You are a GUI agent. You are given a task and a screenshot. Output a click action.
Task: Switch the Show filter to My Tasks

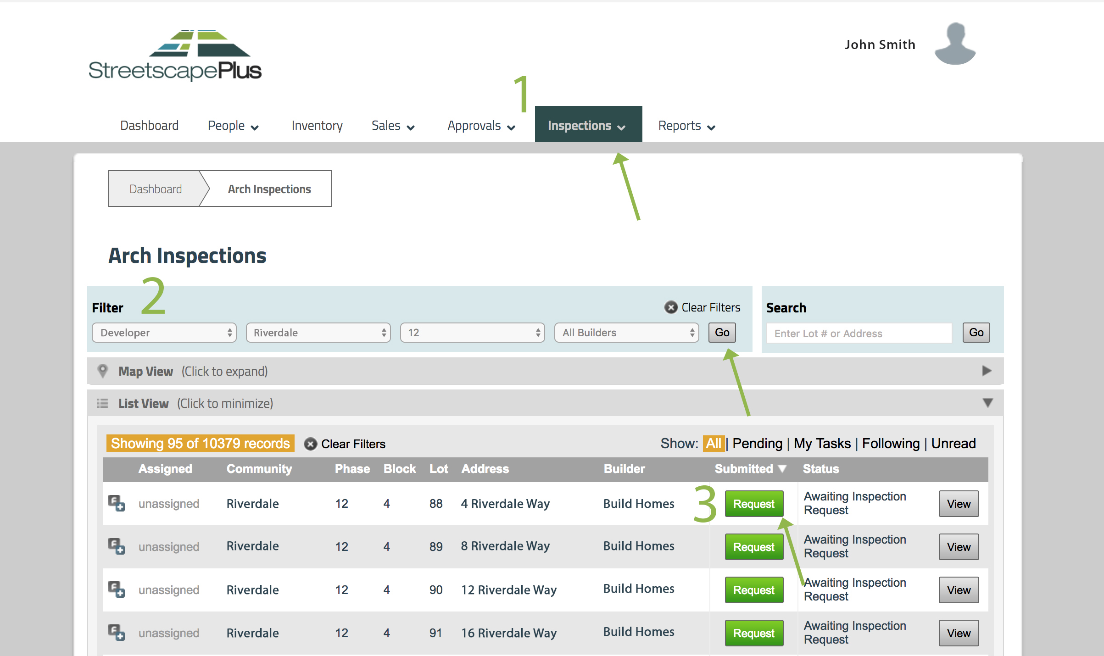point(822,444)
